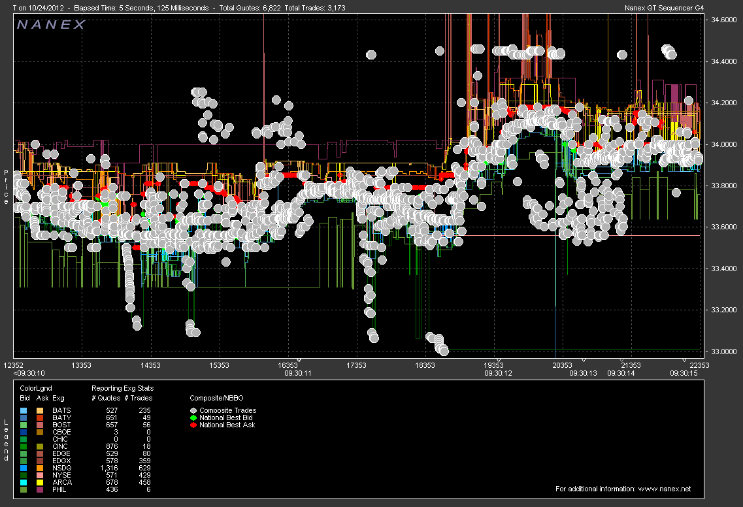Click the 'Nanex QT Sequencer G4' title text
Image resolution: width=743 pixels, height=507 pixels.
[665, 8]
